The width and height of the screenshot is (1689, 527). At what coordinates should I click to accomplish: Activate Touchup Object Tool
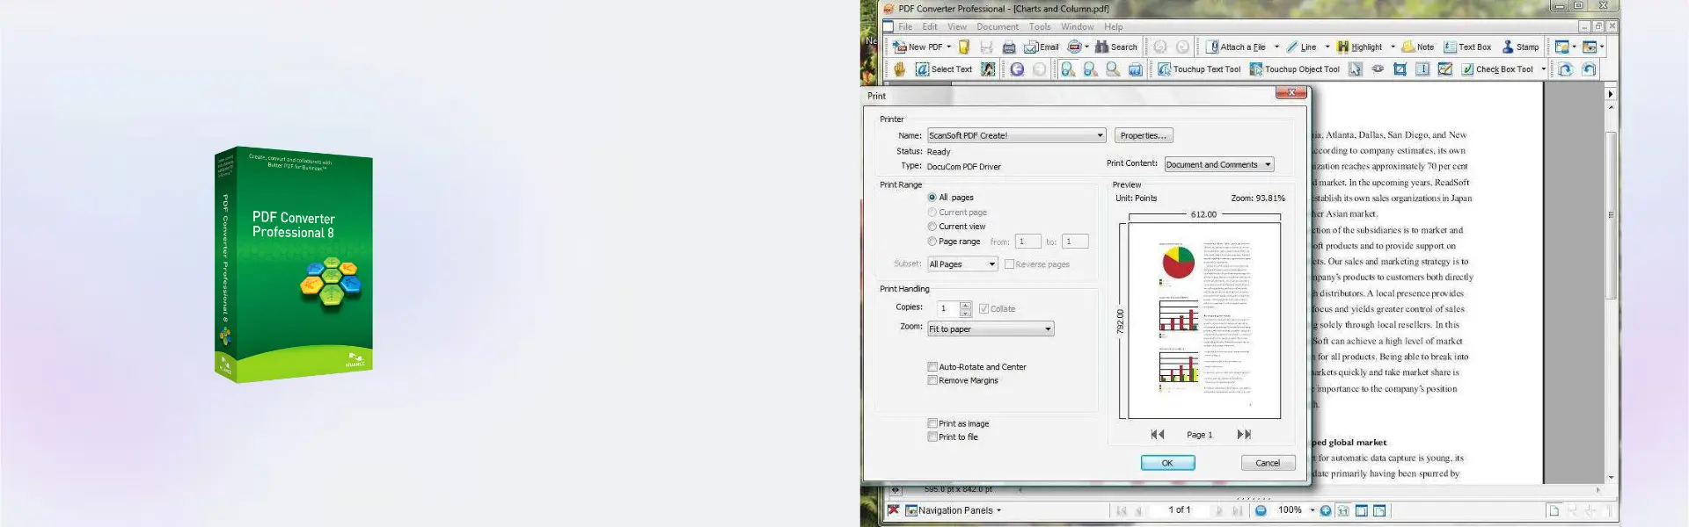1295,69
